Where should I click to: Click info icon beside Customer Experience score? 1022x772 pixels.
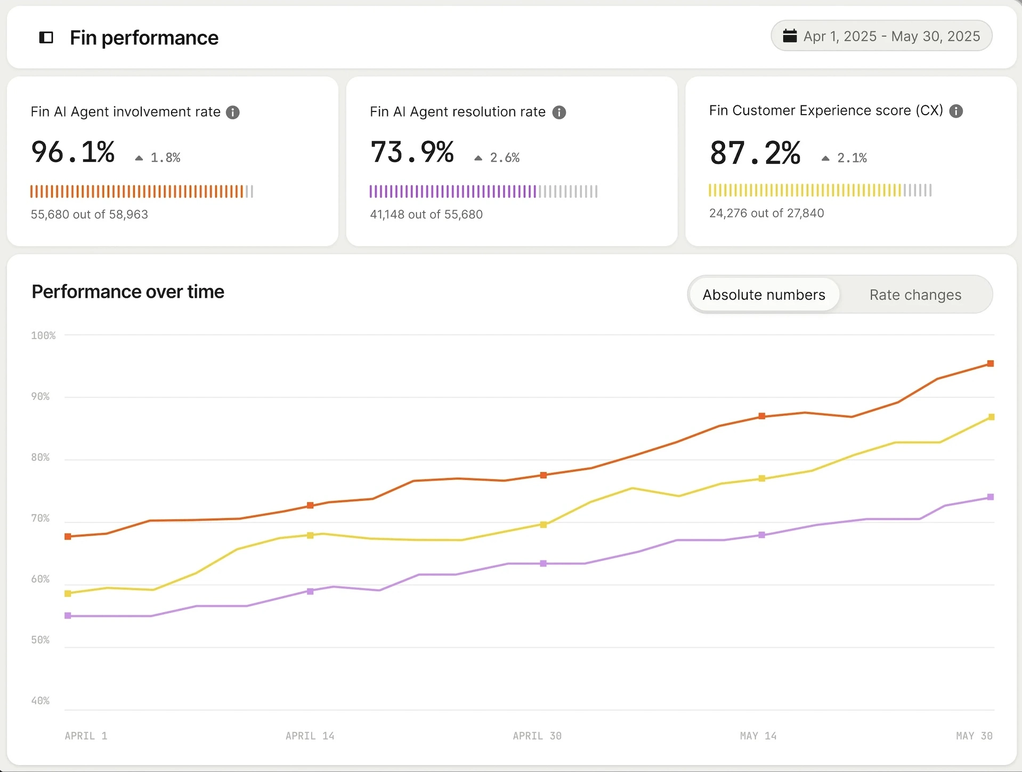956,111
